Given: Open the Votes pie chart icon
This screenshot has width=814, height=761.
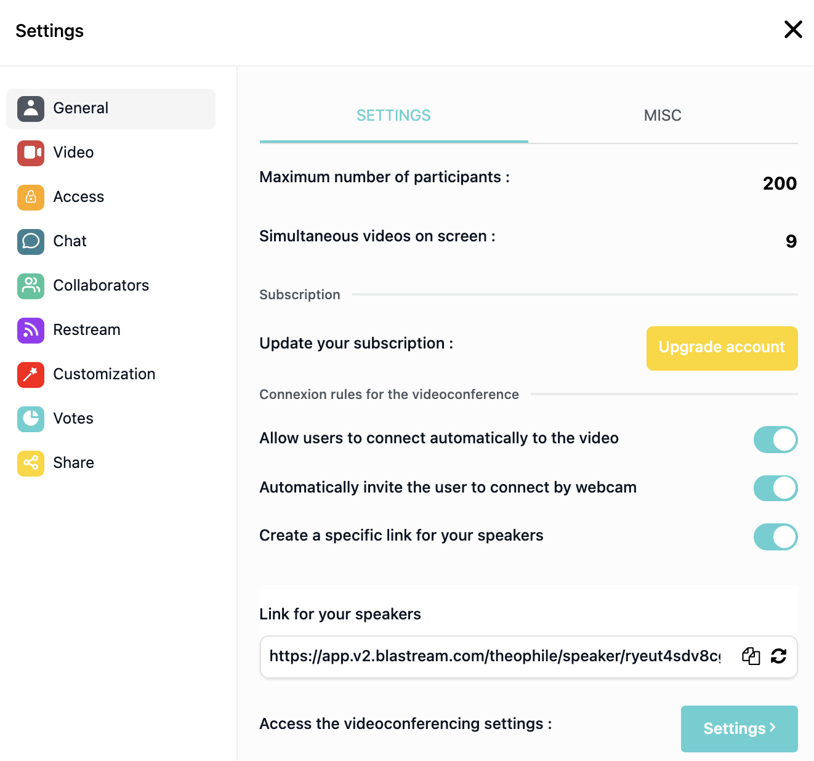Looking at the screenshot, I should click(x=31, y=419).
